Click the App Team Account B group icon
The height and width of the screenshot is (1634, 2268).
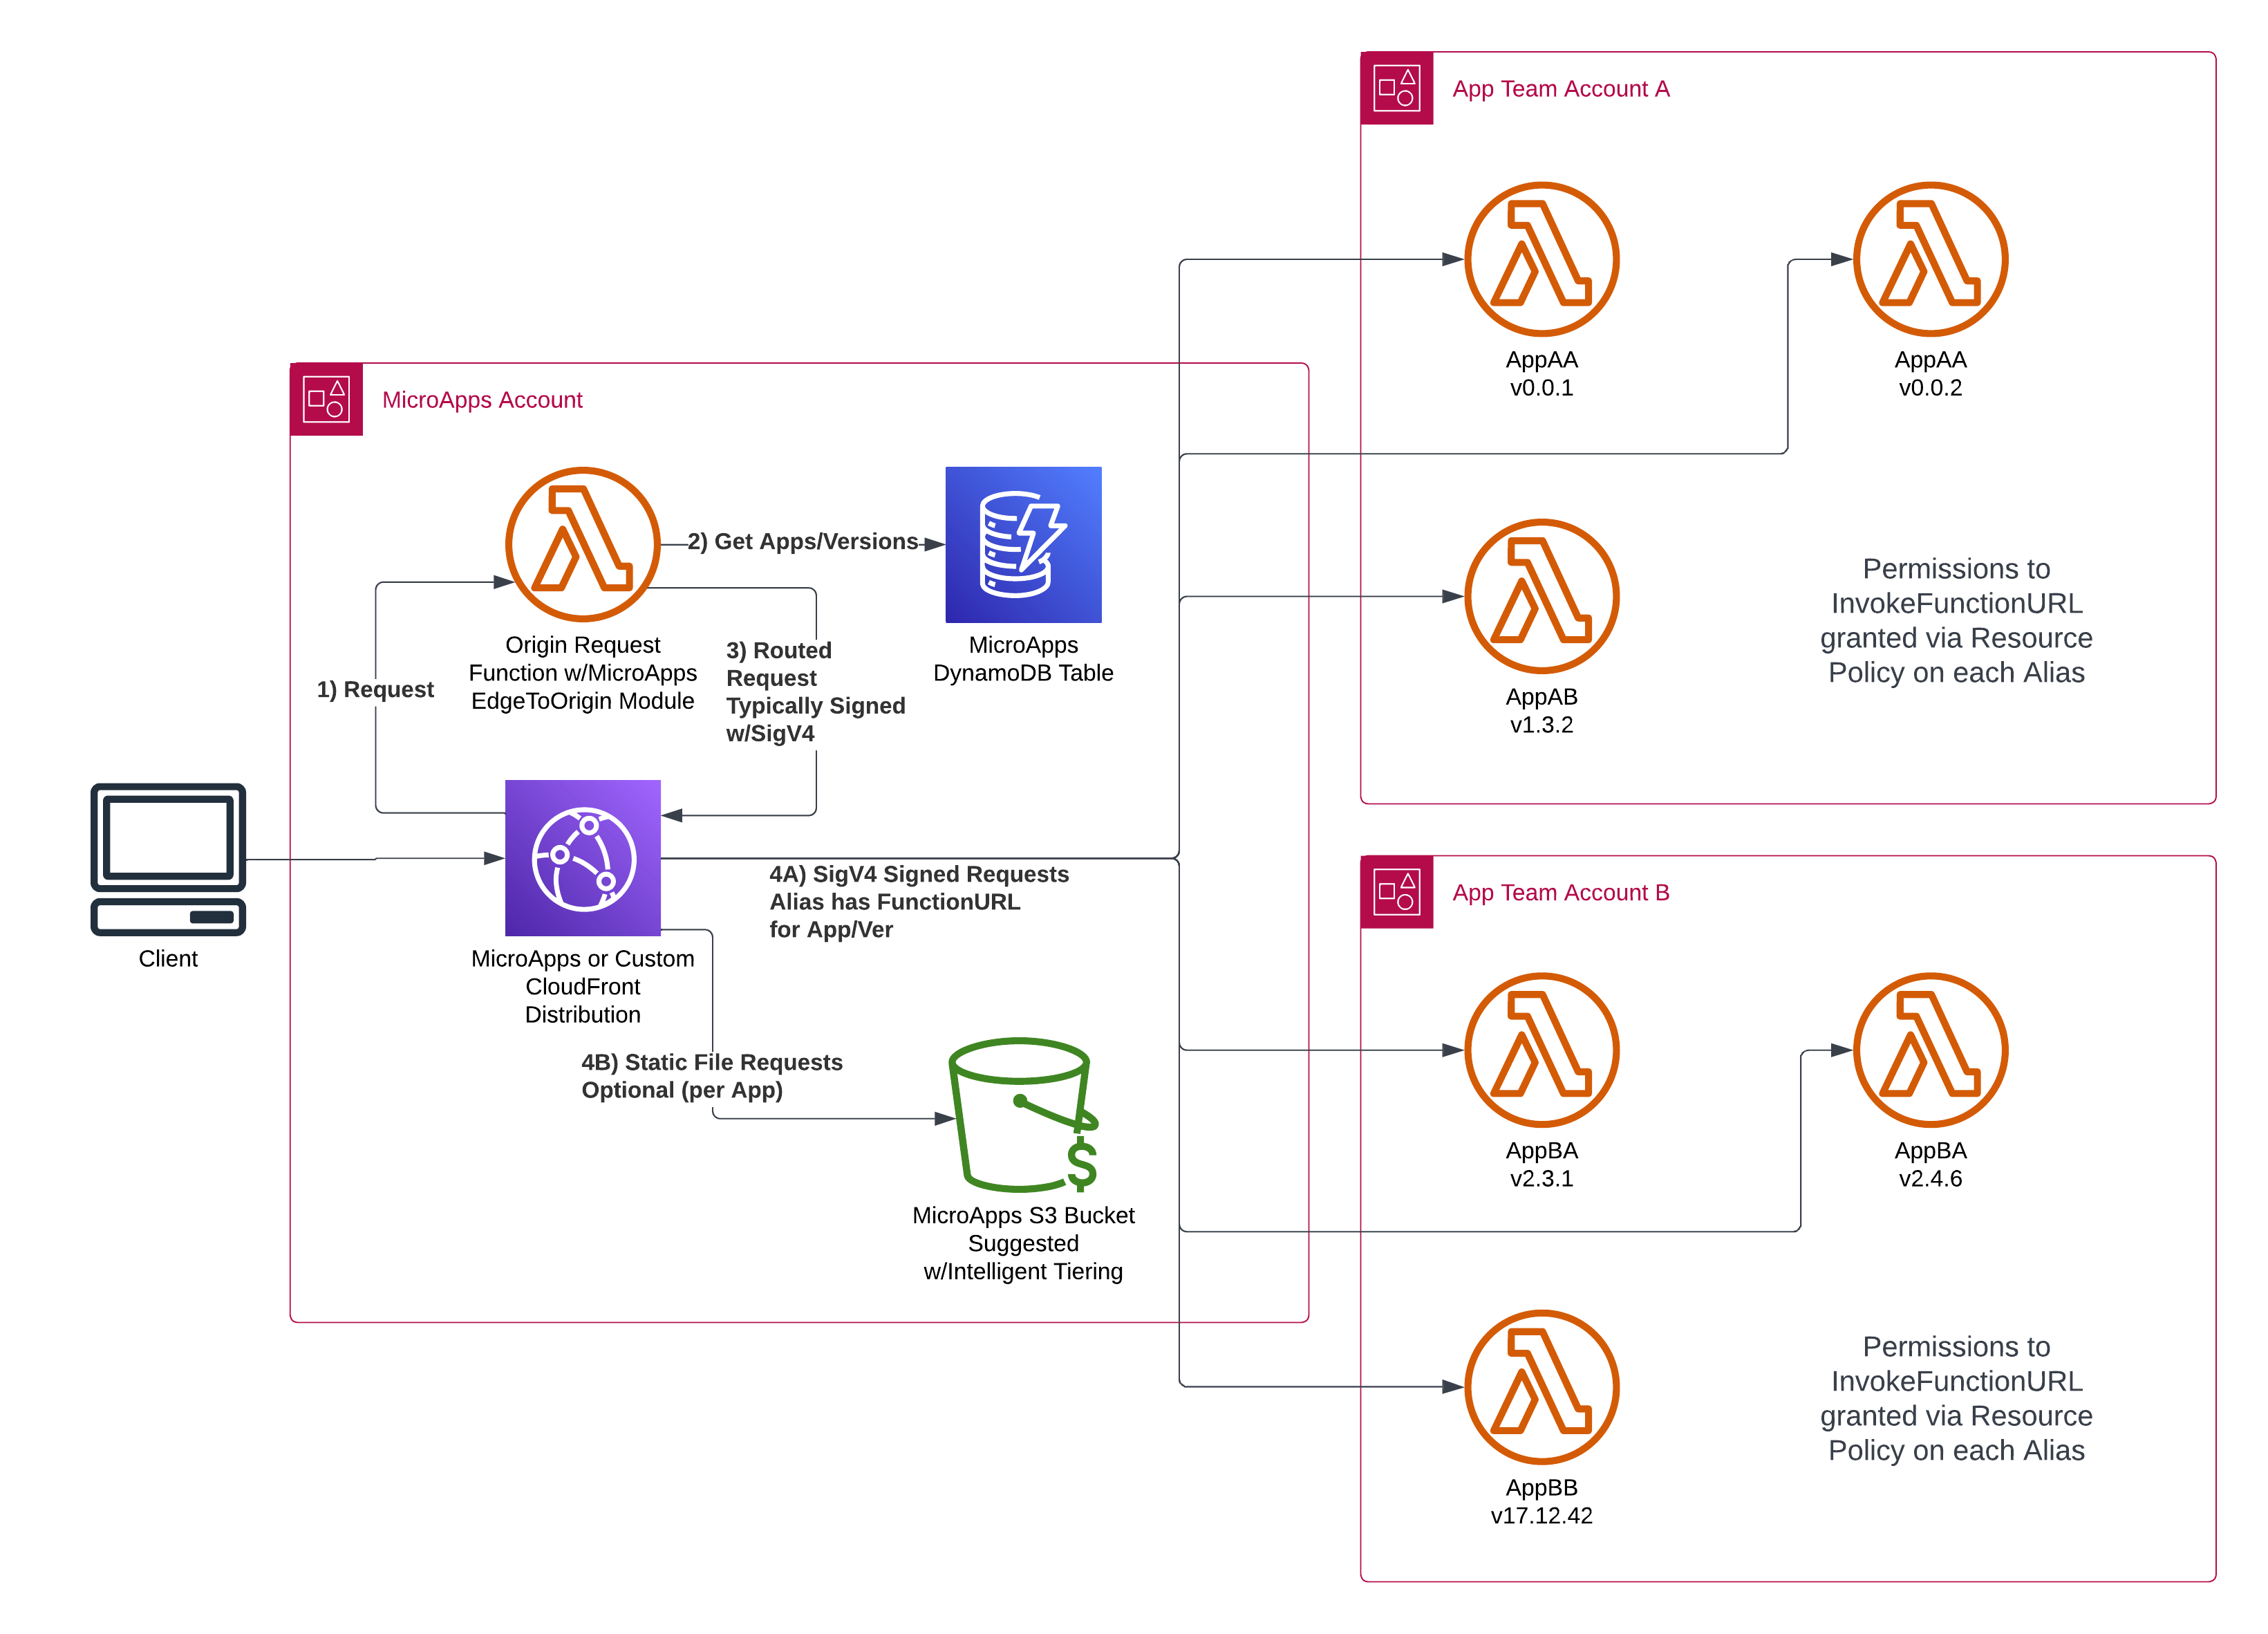1397,891
